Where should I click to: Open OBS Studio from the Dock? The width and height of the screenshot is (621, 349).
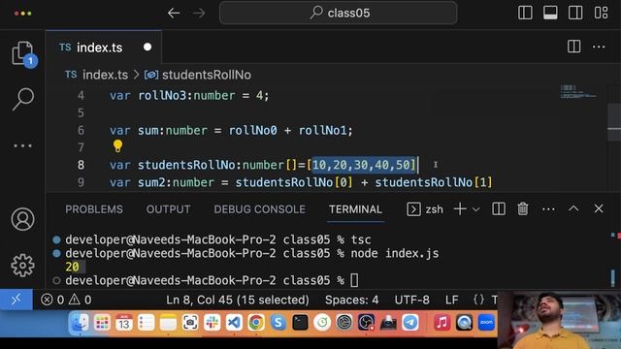pyautogui.click(x=366, y=323)
